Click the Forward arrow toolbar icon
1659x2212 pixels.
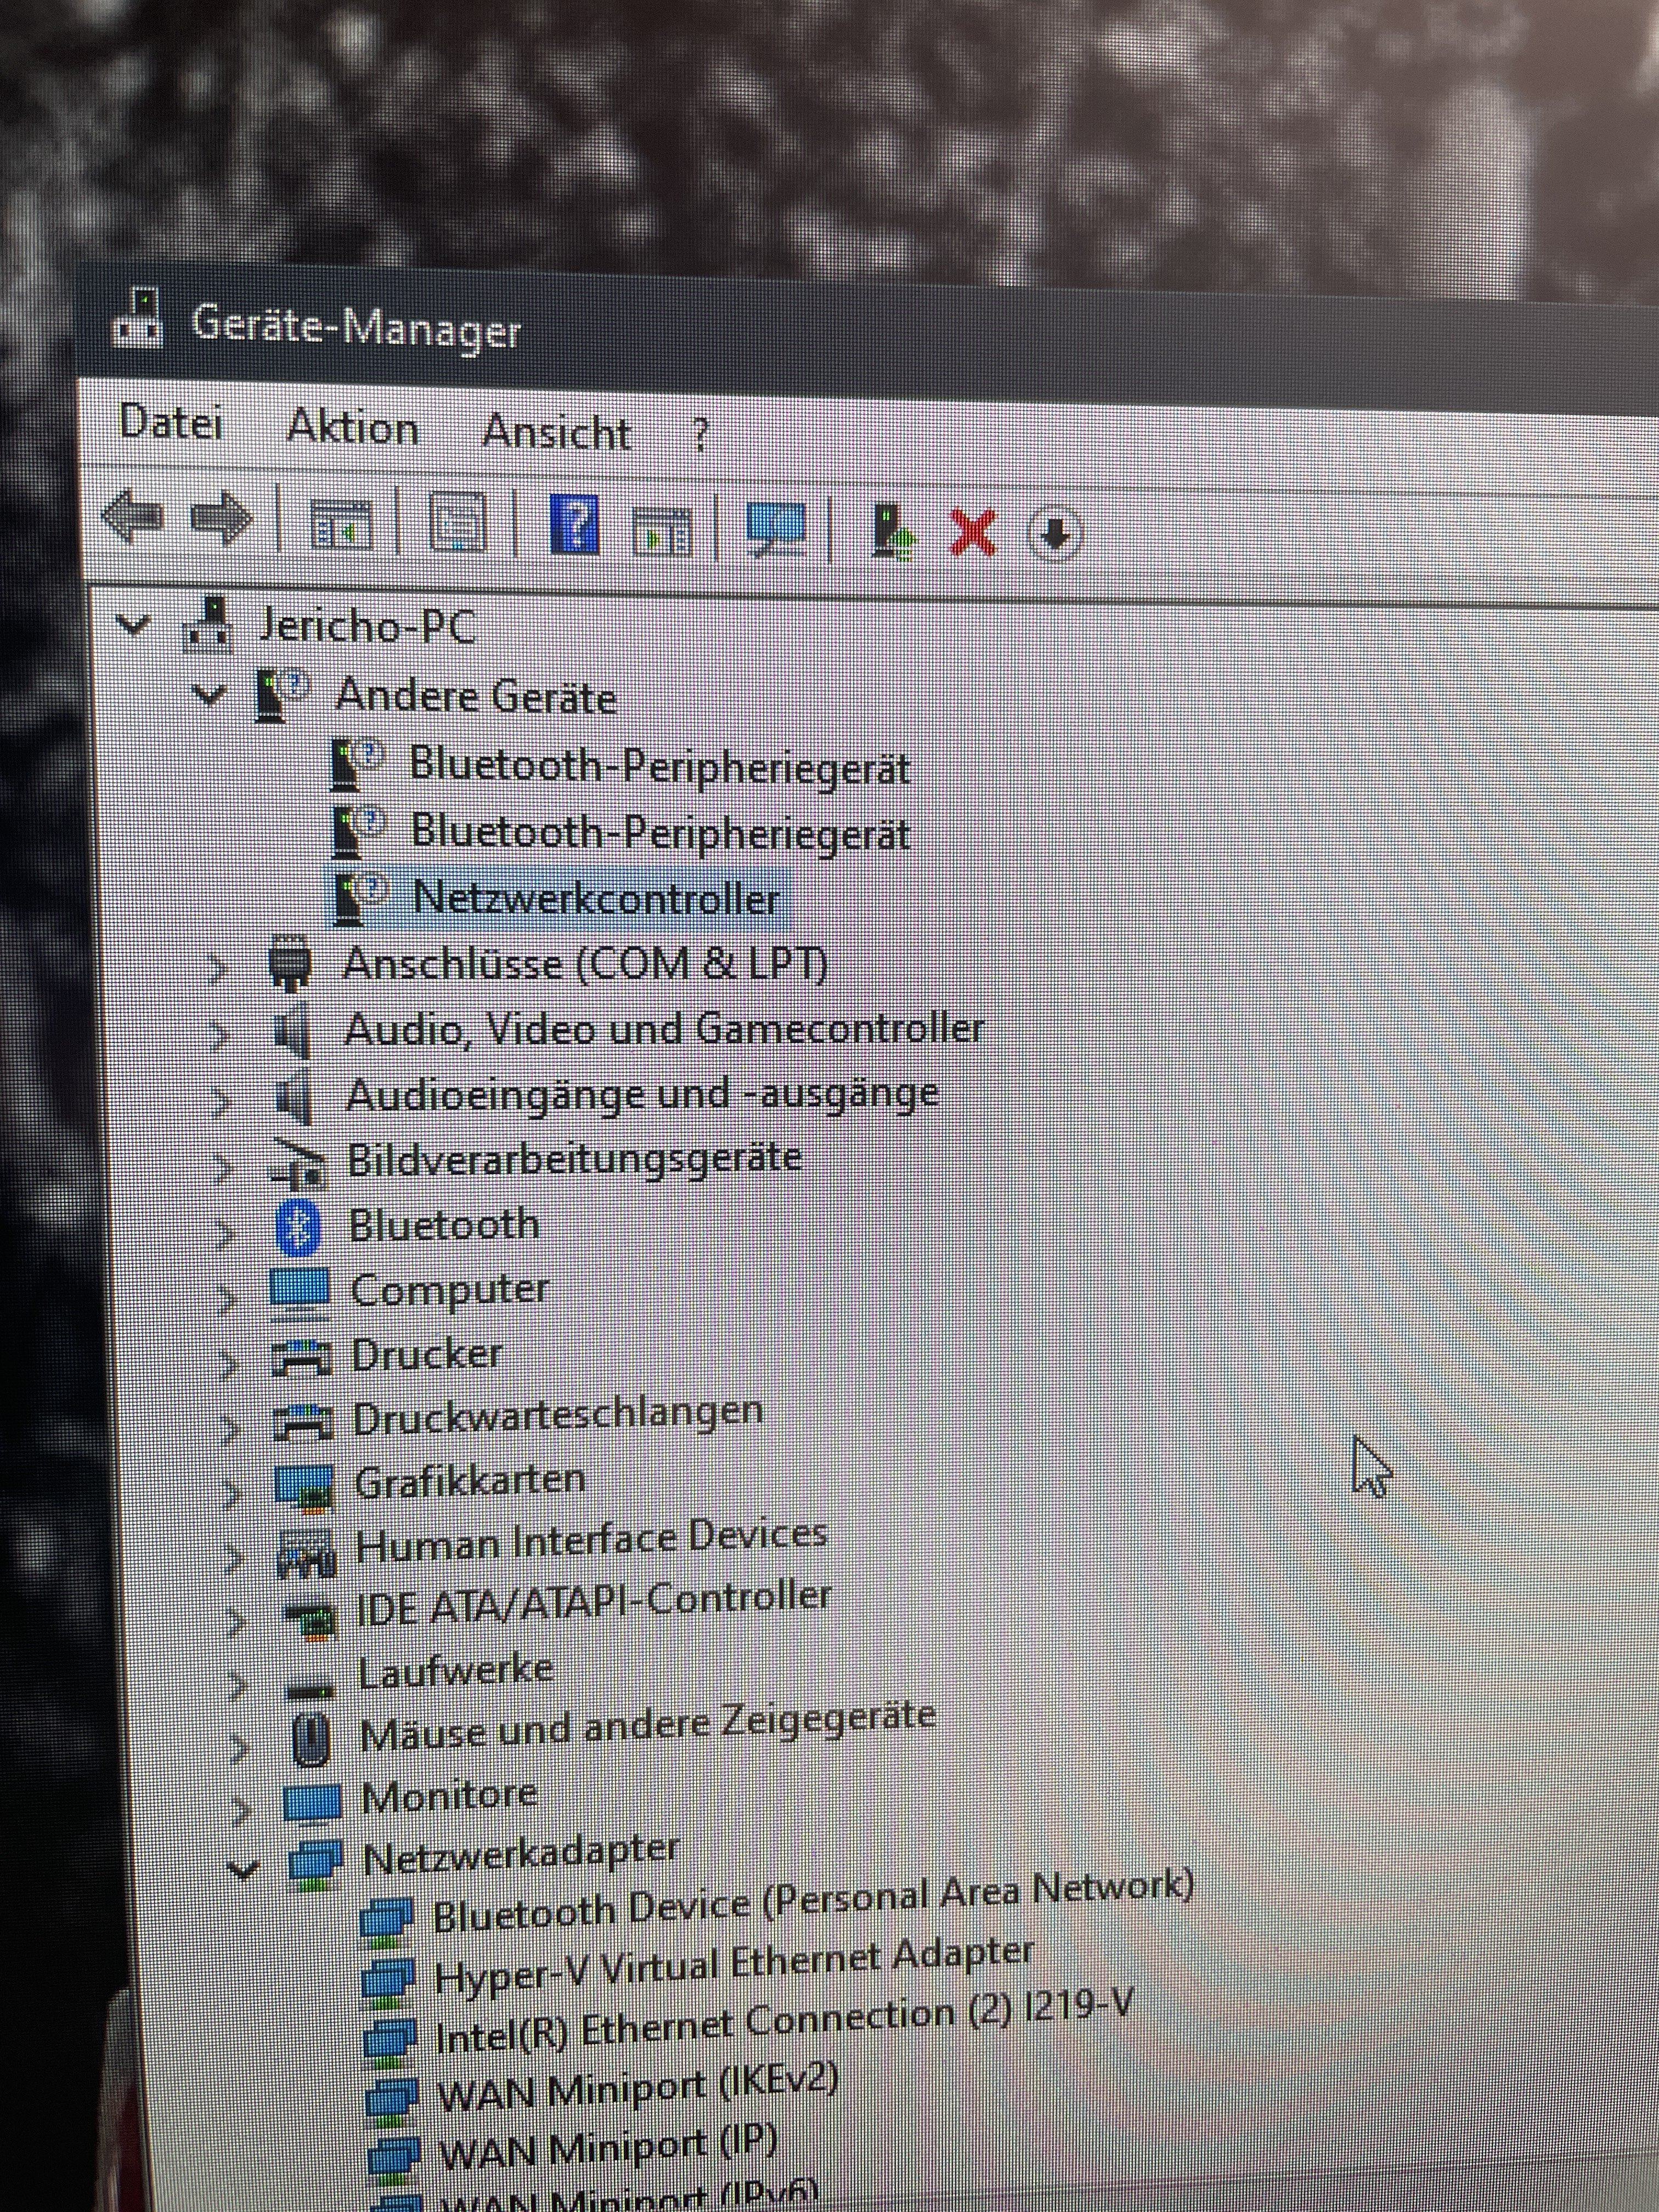click(x=220, y=519)
